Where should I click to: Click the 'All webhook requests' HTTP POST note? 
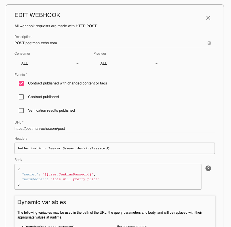coord(56,26)
